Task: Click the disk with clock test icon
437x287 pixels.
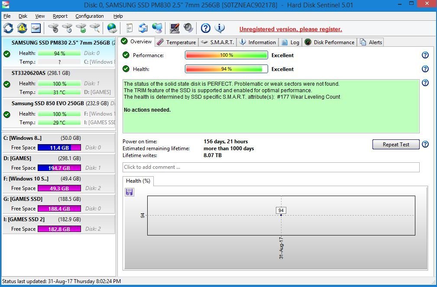Action: tap(67, 28)
